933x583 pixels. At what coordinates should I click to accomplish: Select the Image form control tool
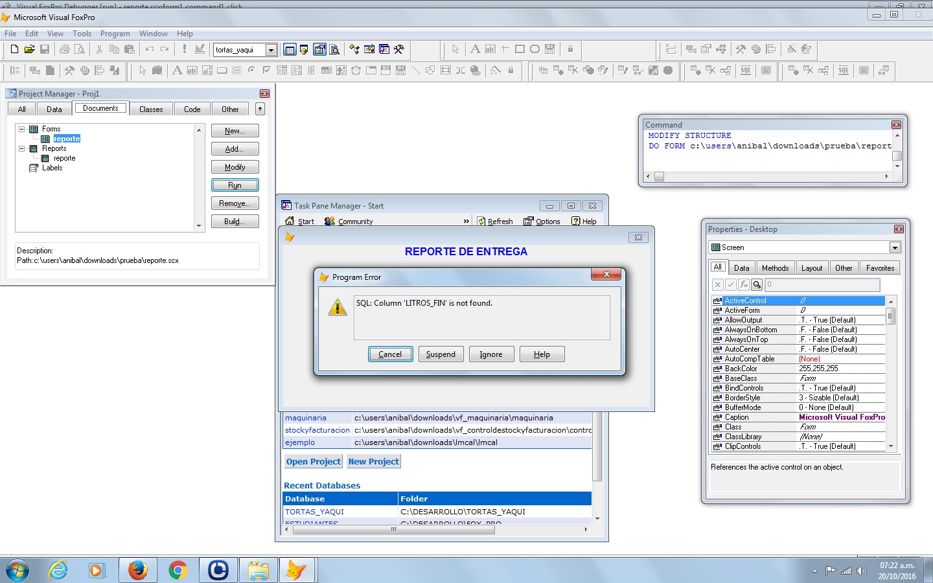pyautogui.click(x=341, y=70)
